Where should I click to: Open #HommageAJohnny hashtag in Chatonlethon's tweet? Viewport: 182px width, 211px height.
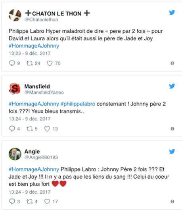click(x=34, y=46)
